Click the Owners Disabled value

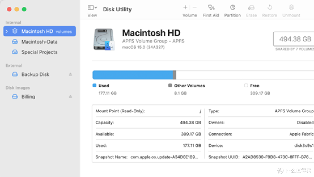point(305,123)
